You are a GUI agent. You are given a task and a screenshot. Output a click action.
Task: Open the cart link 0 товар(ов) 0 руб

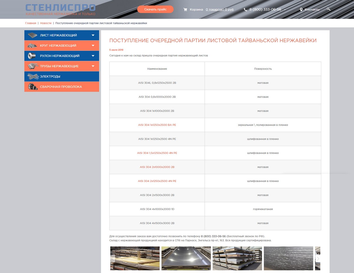[x=220, y=9]
